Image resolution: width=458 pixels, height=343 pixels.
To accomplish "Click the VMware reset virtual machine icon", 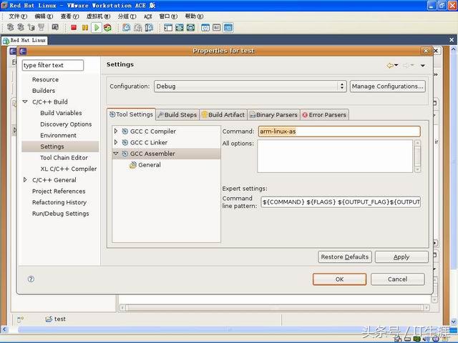I will click(107, 28).
